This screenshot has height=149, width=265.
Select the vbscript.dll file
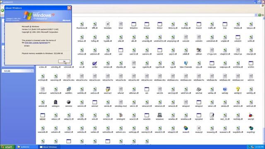tap(251, 52)
